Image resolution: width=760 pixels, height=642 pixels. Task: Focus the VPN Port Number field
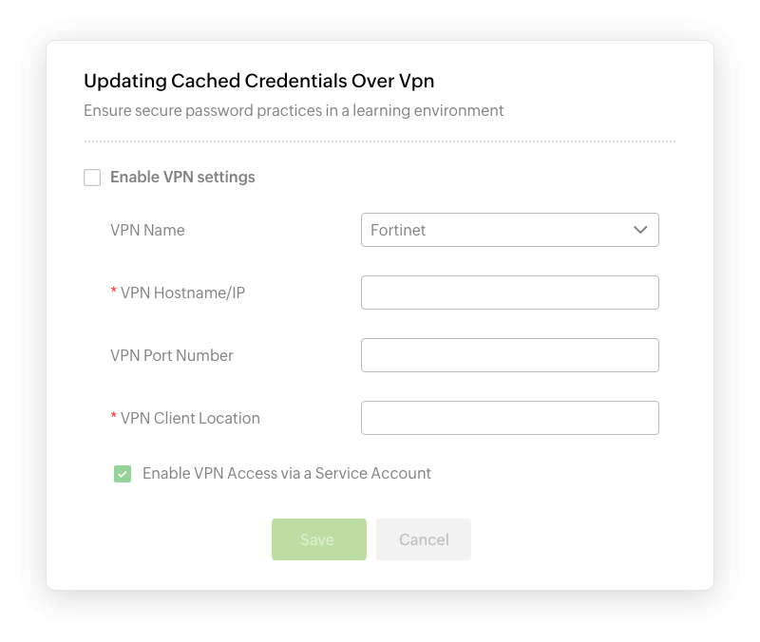coord(509,355)
